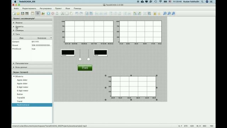Image resolution: width=227 pixels, height=128 pixels.
Task: Click the Значение column header
Action: coord(42,38)
